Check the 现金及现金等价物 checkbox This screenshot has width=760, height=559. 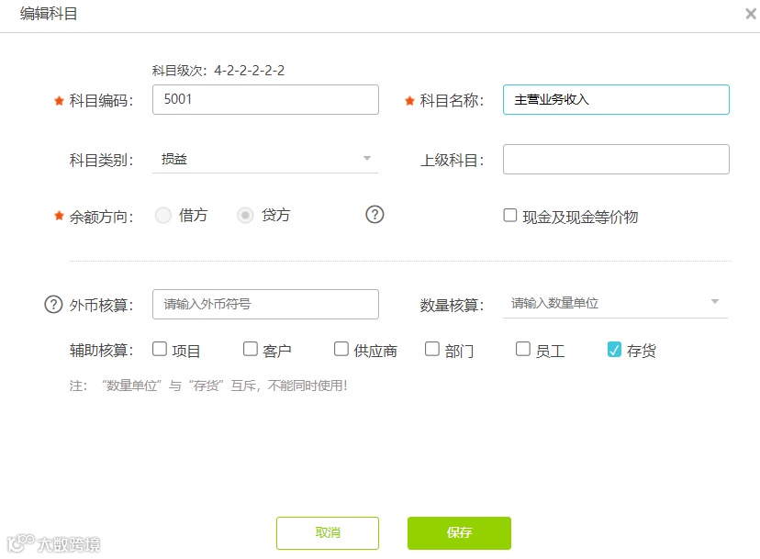(510, 216)
